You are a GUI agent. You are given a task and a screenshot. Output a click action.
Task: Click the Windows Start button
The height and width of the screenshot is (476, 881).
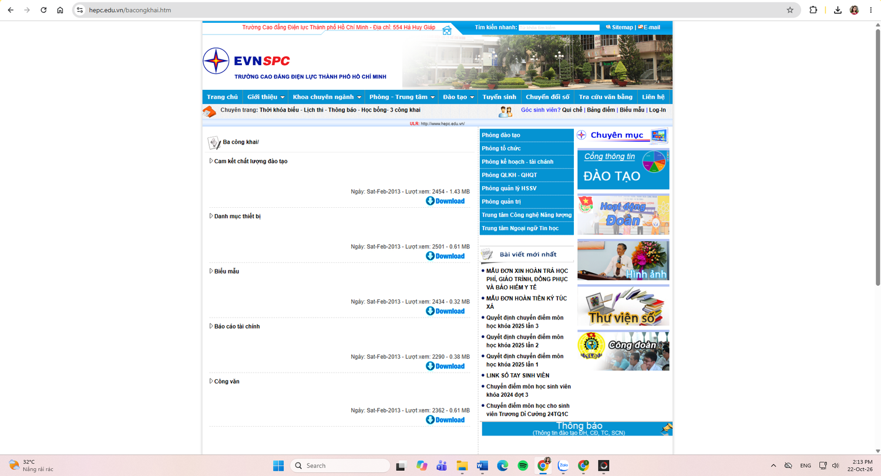click(278, 465)
